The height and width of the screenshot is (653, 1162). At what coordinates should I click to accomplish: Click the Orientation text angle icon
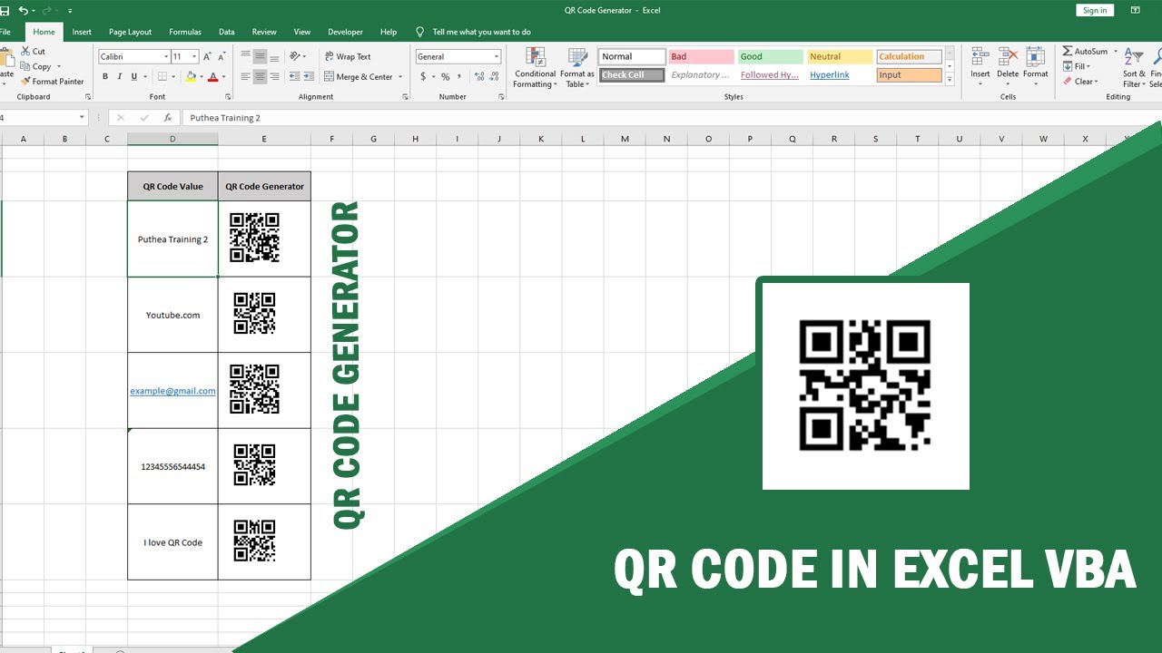pyautogui.click(x=296, y=56)
